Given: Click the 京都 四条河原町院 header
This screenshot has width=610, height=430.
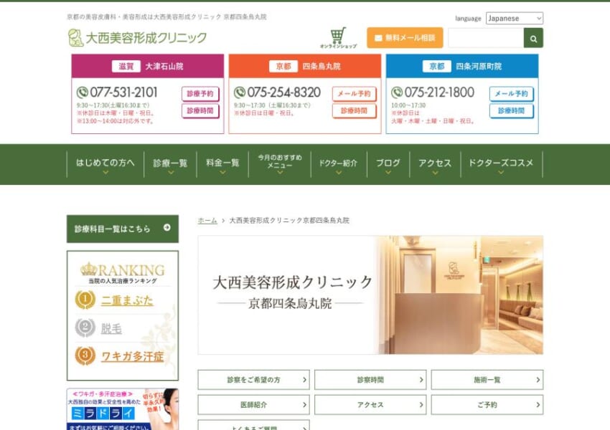Looking at the screenshot, I should pos(461,66).
